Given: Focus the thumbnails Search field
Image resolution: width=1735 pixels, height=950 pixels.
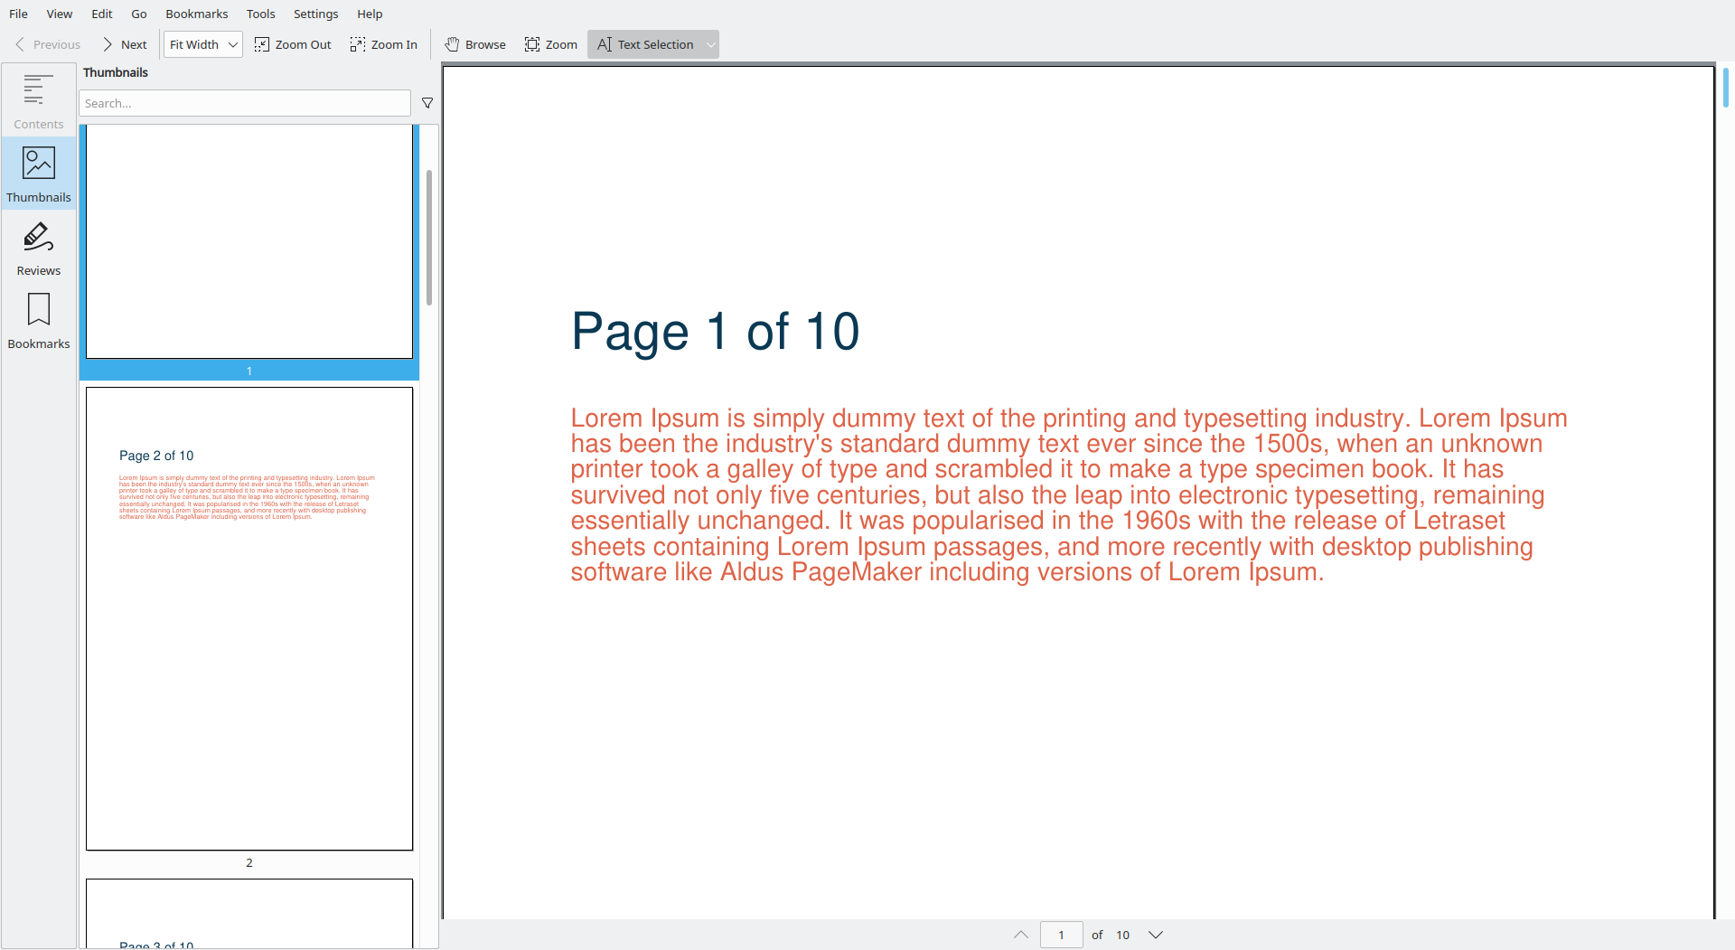Looking at the screenshot, I should click(245, 103).
